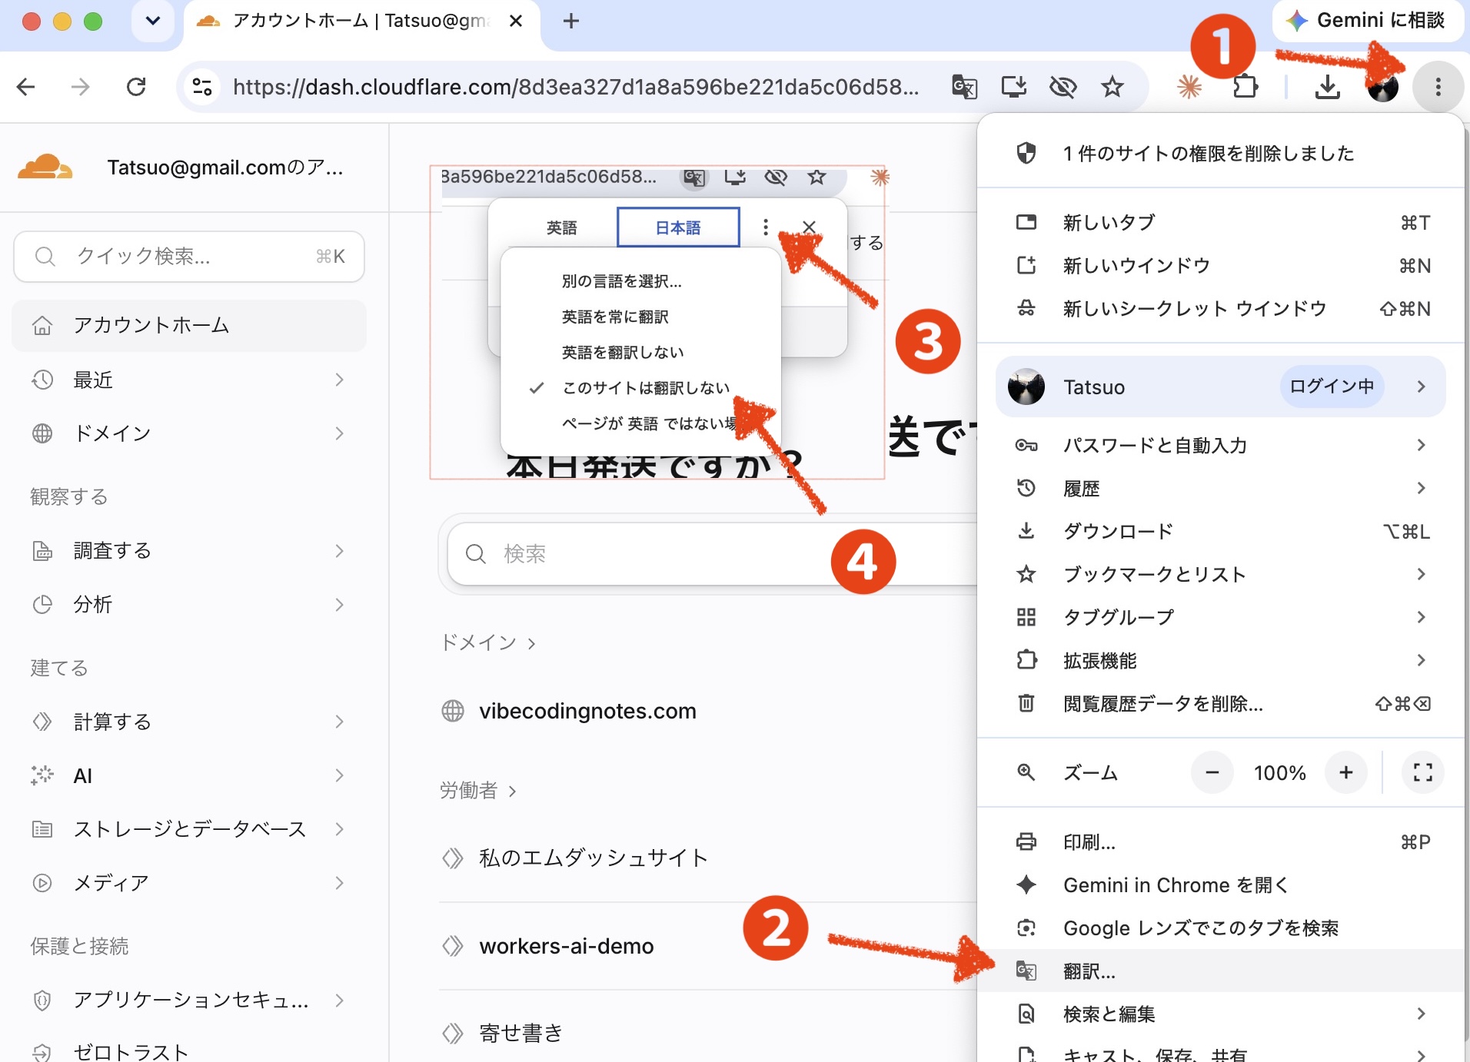Click the browser back arrow
This screenshot has width=1470, height=1062.
26,87
